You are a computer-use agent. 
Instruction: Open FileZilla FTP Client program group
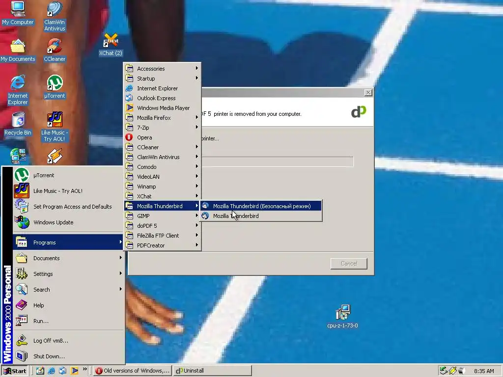163,235
